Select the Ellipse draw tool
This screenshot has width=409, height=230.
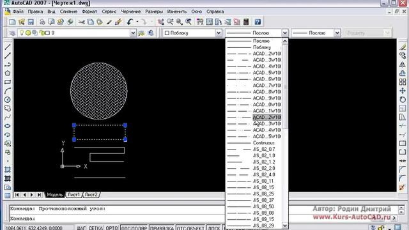coord(8,126)
